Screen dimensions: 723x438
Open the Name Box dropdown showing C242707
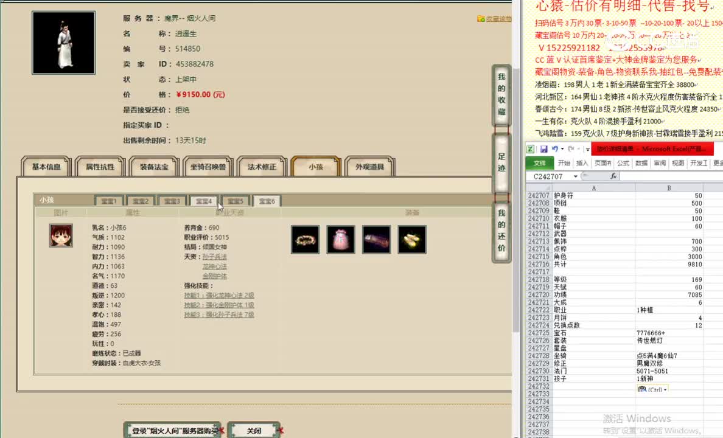pos(576,176)
